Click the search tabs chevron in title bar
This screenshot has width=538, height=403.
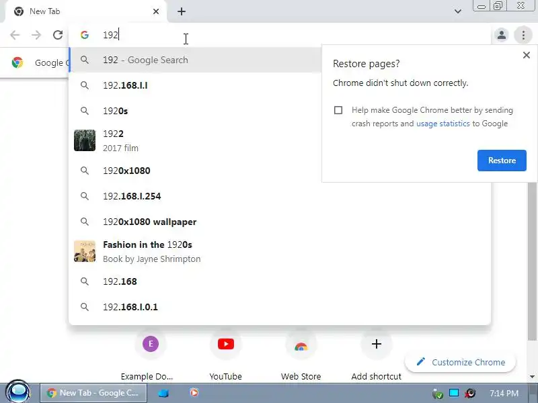[458, 11]
